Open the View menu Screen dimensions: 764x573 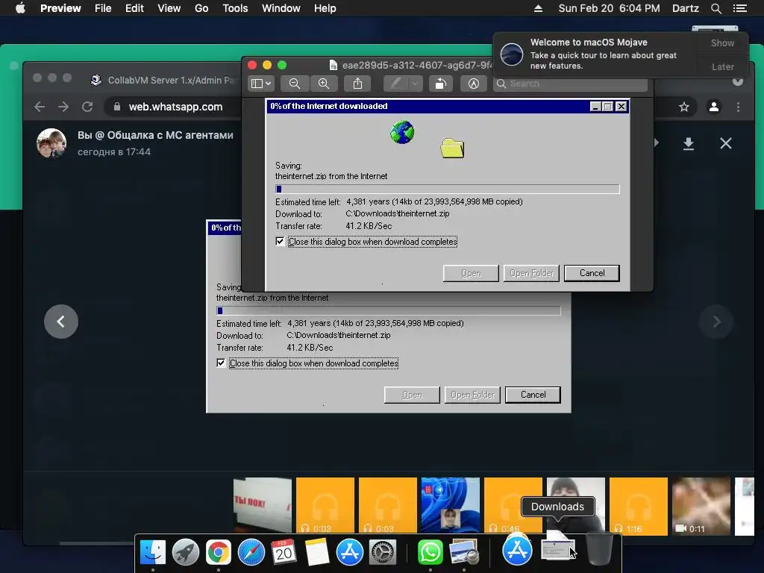click(x=169, y=8)
